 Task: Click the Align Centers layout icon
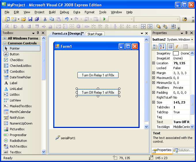tap(22, 27)
